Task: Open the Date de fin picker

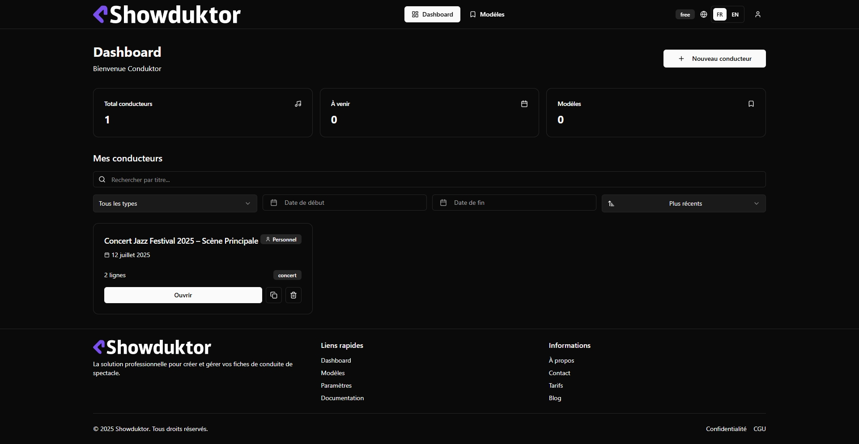Action: [x=514, y=203]
